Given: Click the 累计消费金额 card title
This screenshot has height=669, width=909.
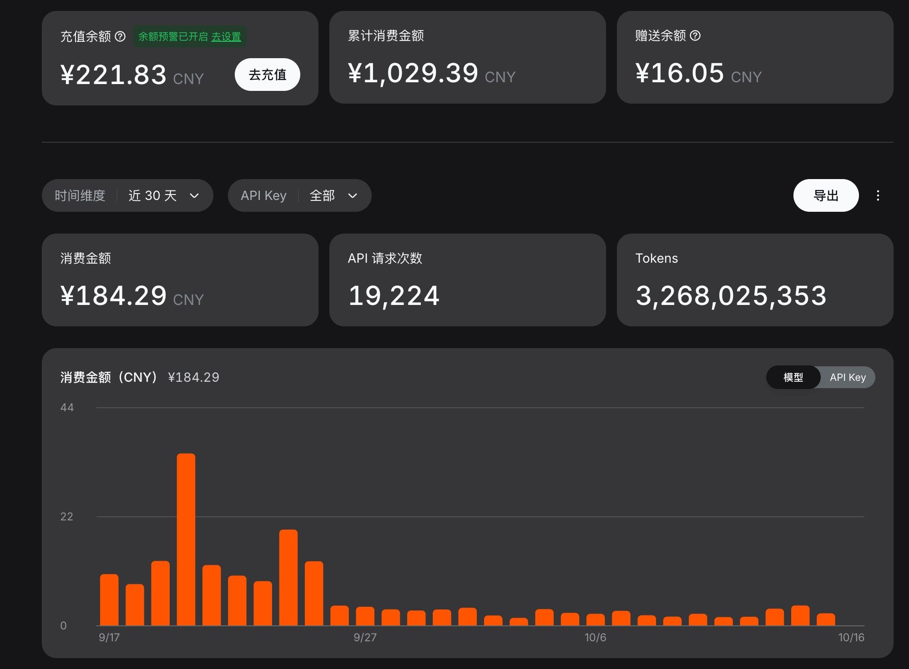Looking at the screenshot, I should tap(386, 35).
